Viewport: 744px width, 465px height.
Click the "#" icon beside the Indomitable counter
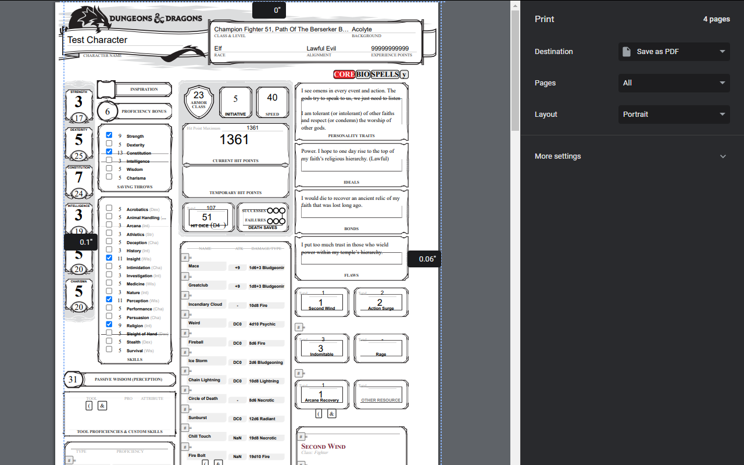299,327
